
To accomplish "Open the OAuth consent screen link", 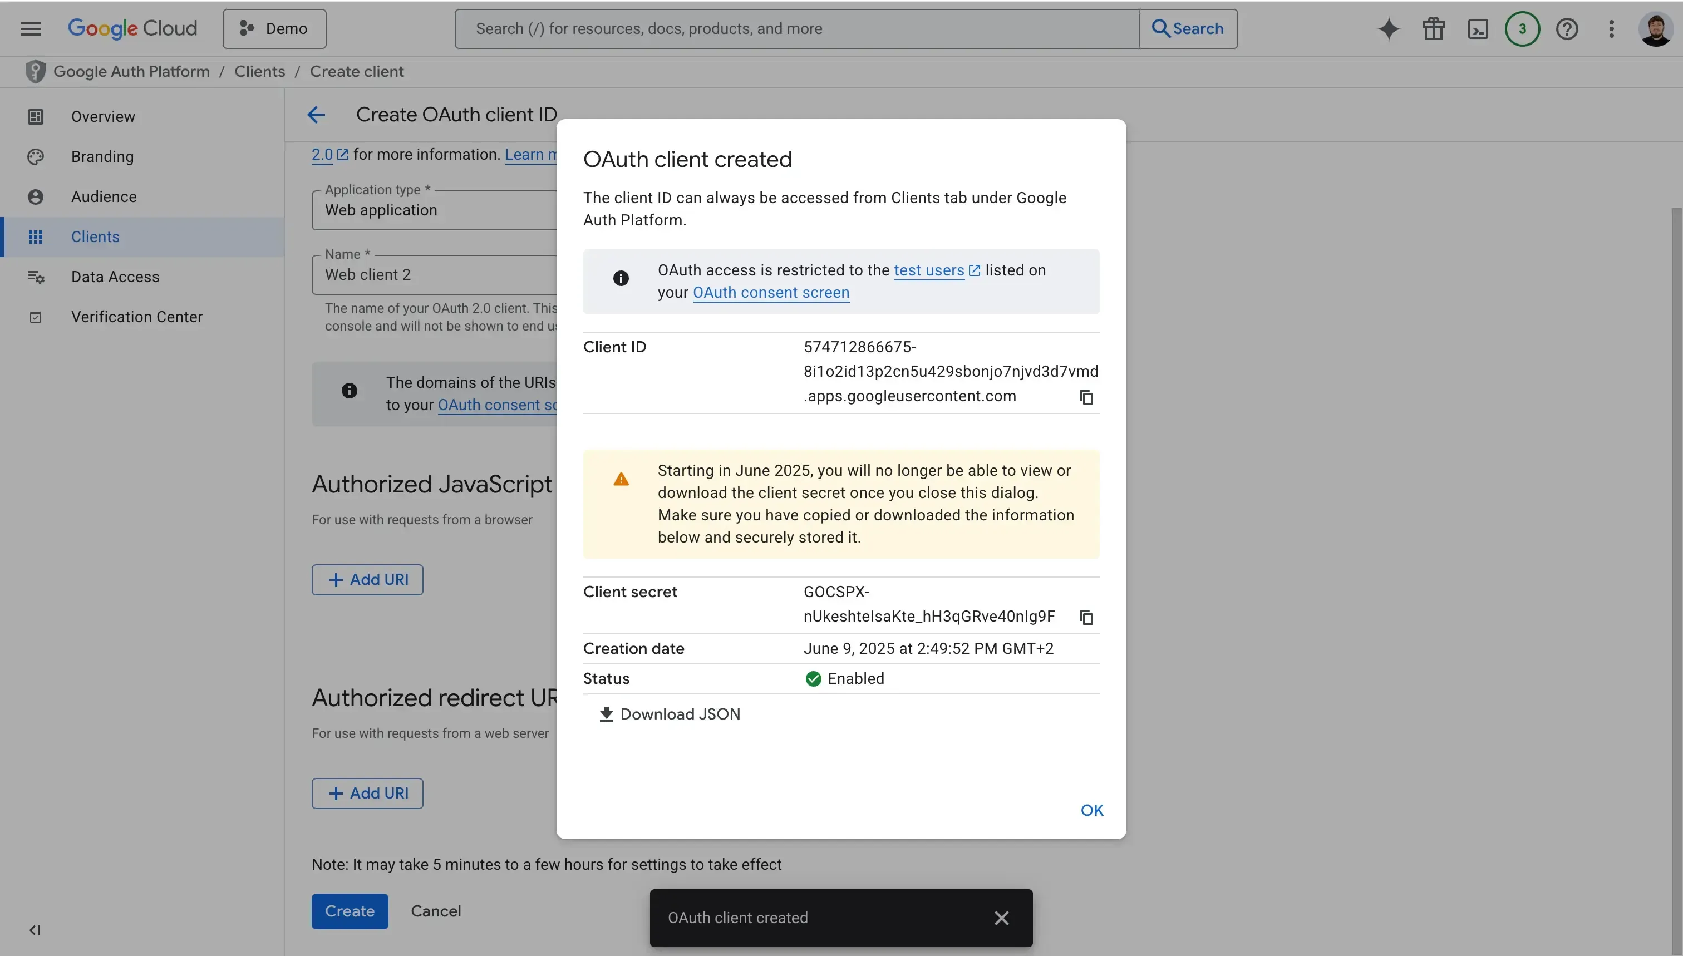I will [770, 293].
